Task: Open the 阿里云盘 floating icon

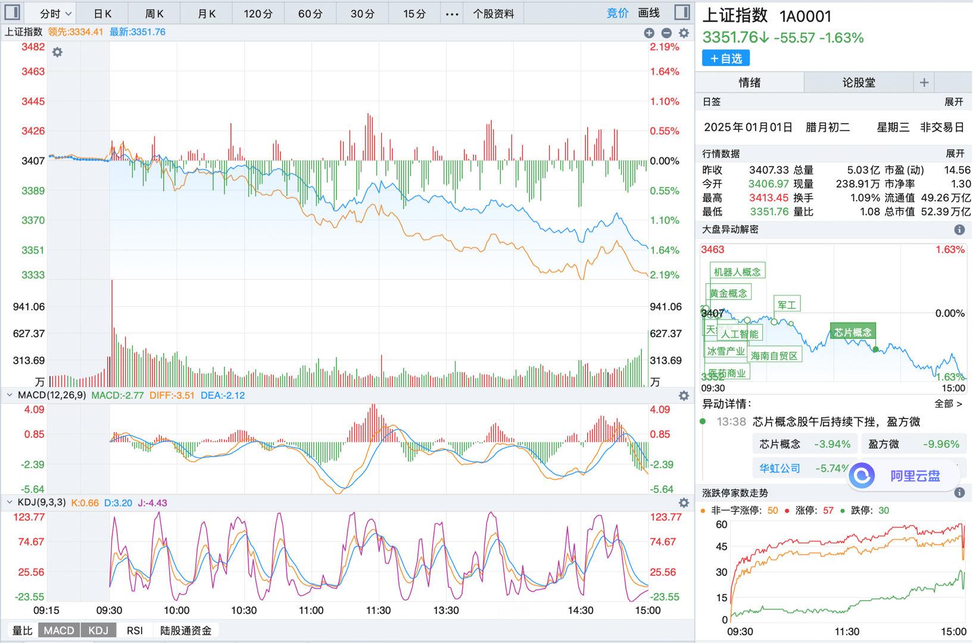Action: coord(861,475)
